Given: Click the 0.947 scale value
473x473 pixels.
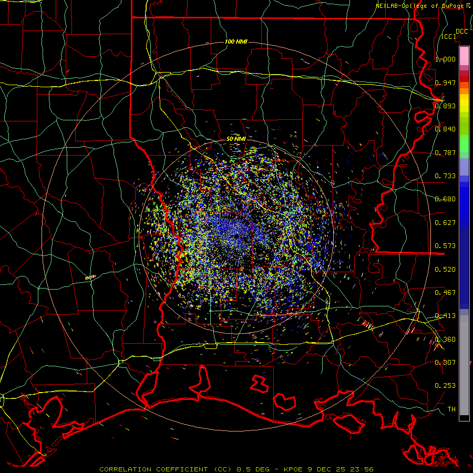Looking at the screenshot, I should click(x=445, y=83).
